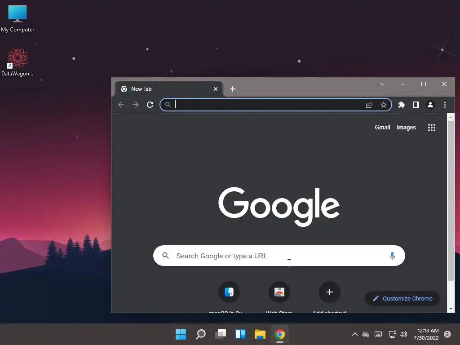Viewport: 460px width, 345px height.
Task: Click the cloud sync tray icon
Action: 366,334
